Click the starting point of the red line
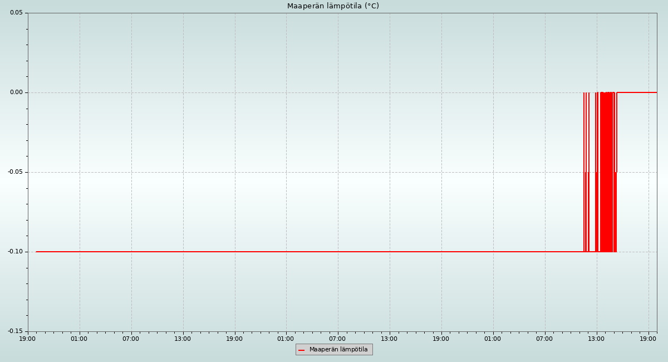 pyautogui.click(x=36, y=252)
